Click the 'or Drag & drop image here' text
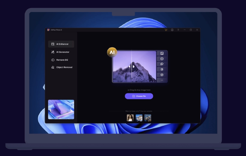The height and width of the screenshot is (156, 246). [x=139, y=90]
